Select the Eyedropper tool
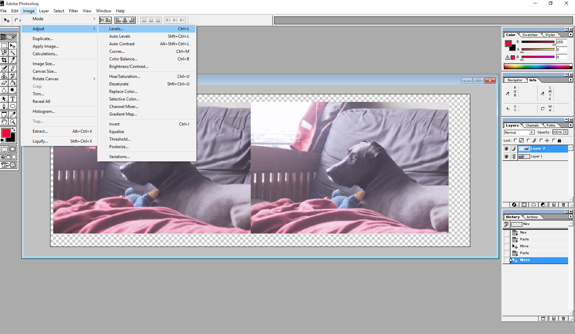The width and height of the screenshot is (575, 334). pos(13,115)
